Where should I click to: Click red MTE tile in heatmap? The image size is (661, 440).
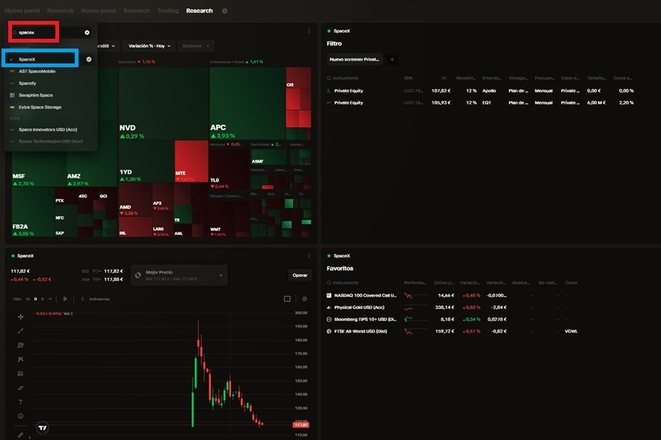pos(191,161)
